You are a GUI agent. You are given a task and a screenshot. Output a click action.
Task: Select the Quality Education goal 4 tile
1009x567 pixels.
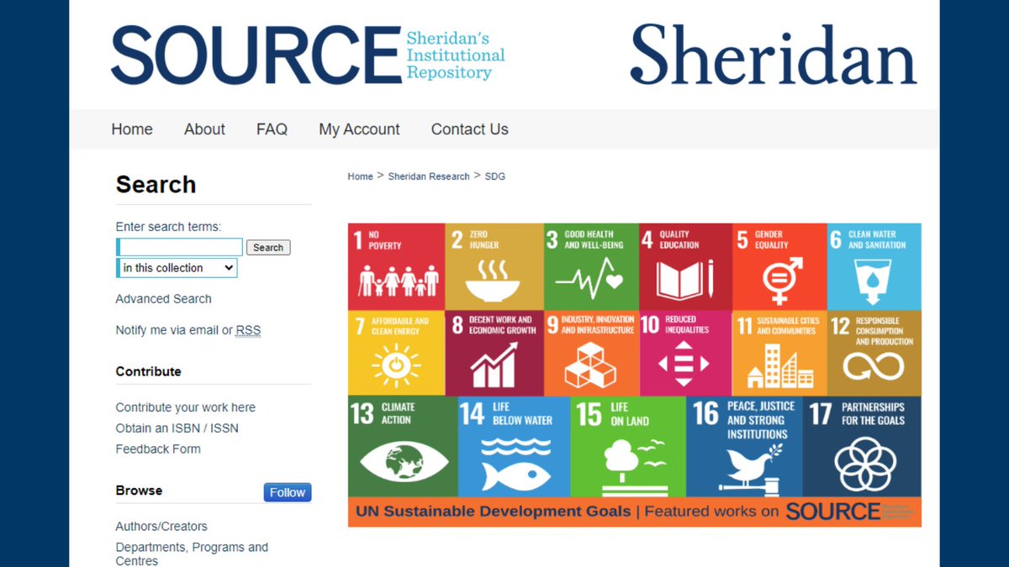685,266
